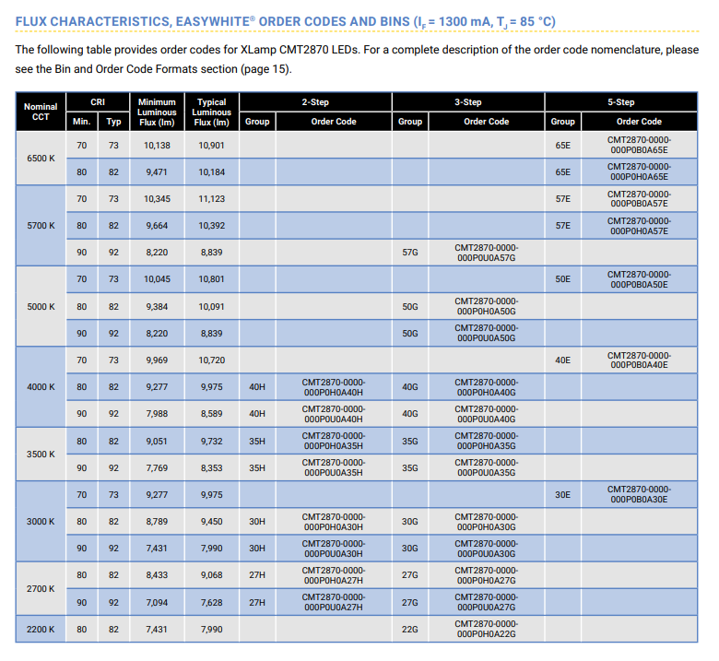719x661 pixels.
Task: Select typical flux value 10,720
Action: tap(211, 360)
